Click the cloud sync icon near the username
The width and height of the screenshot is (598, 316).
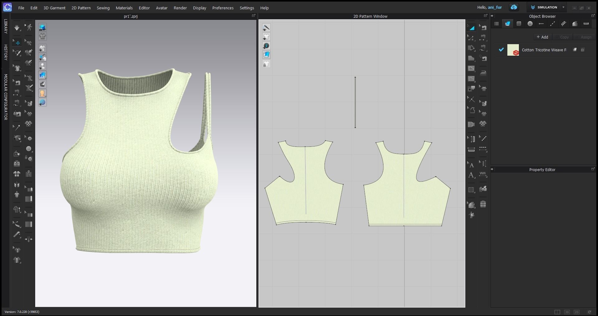tap(514, 7)
